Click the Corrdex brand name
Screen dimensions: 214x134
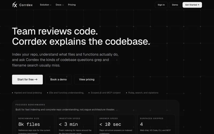tap(26, 5)
